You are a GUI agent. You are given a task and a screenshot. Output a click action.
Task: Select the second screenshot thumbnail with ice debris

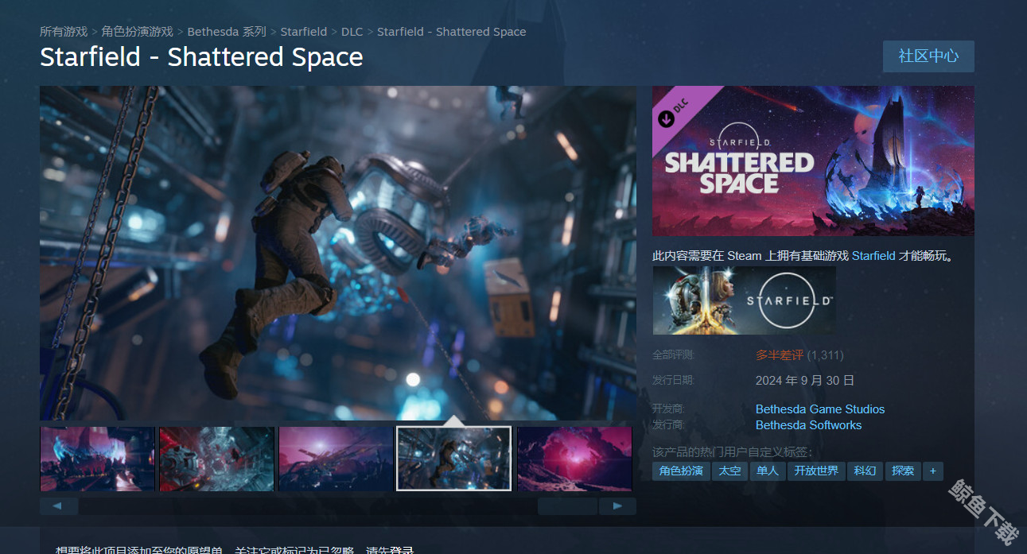pyautogui.click(x=216, y=459)
